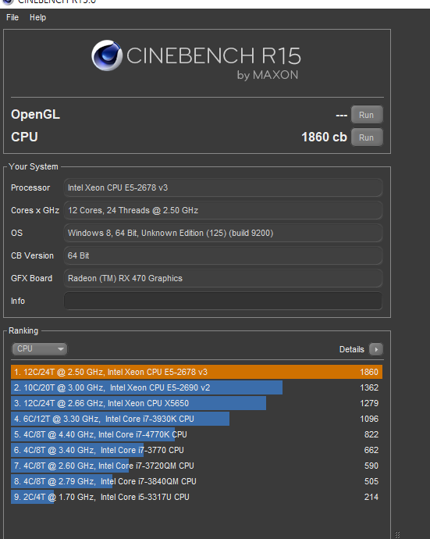Screen dimensions: 430x539
Task: Click the OS information field
Action: [223, 233]
